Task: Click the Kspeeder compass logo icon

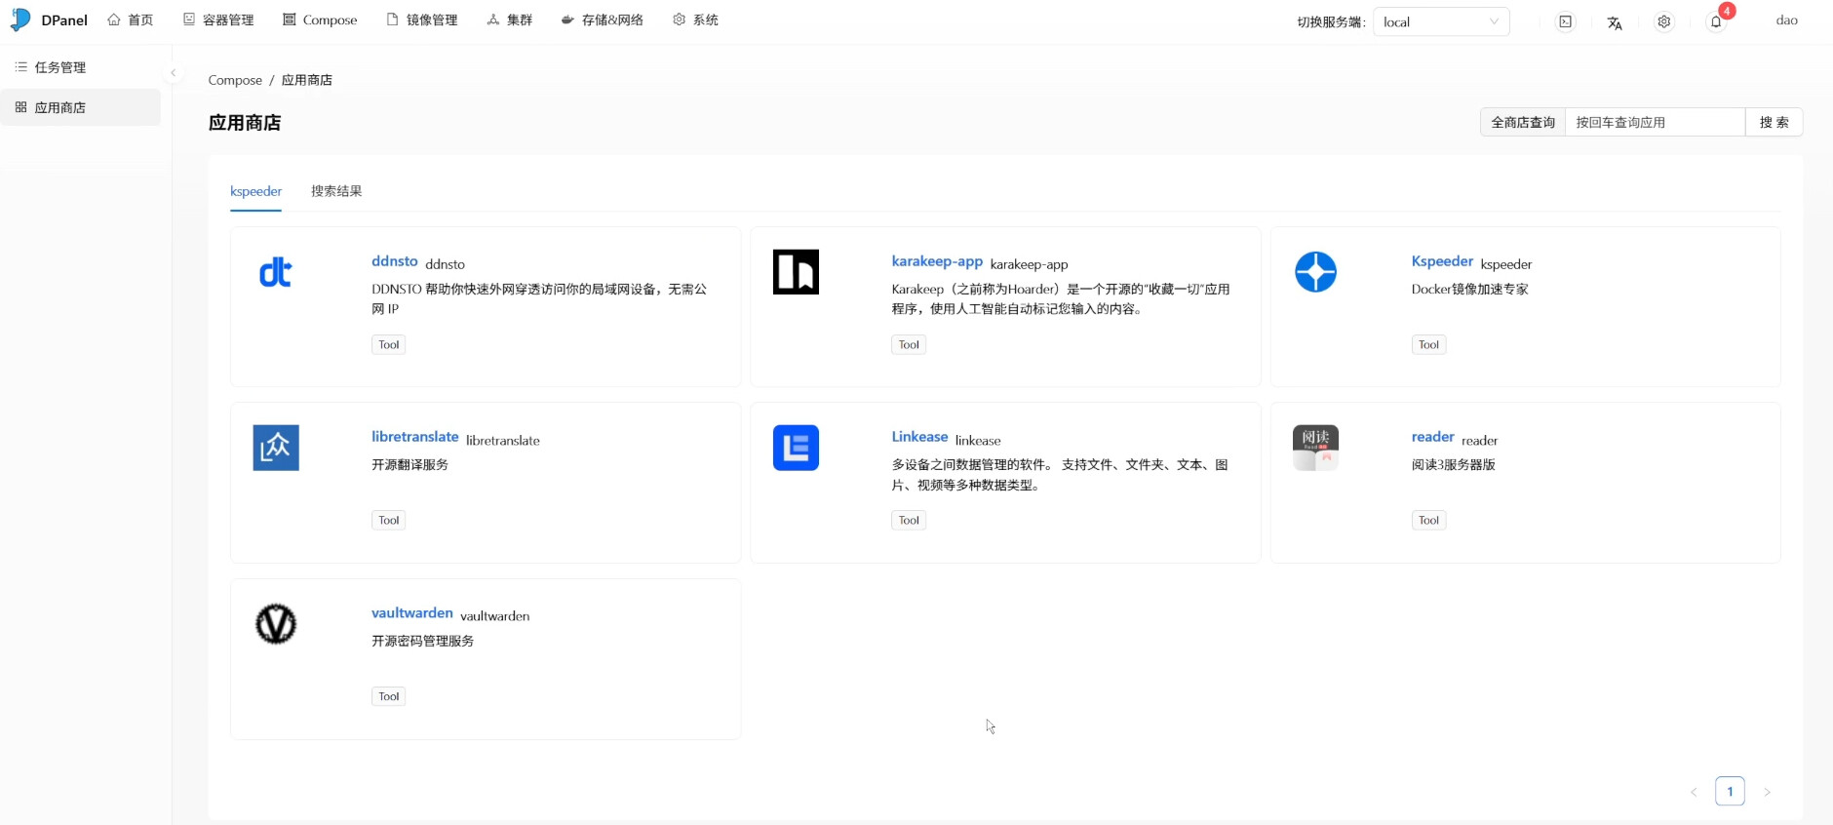Action: click(1315, 272)
